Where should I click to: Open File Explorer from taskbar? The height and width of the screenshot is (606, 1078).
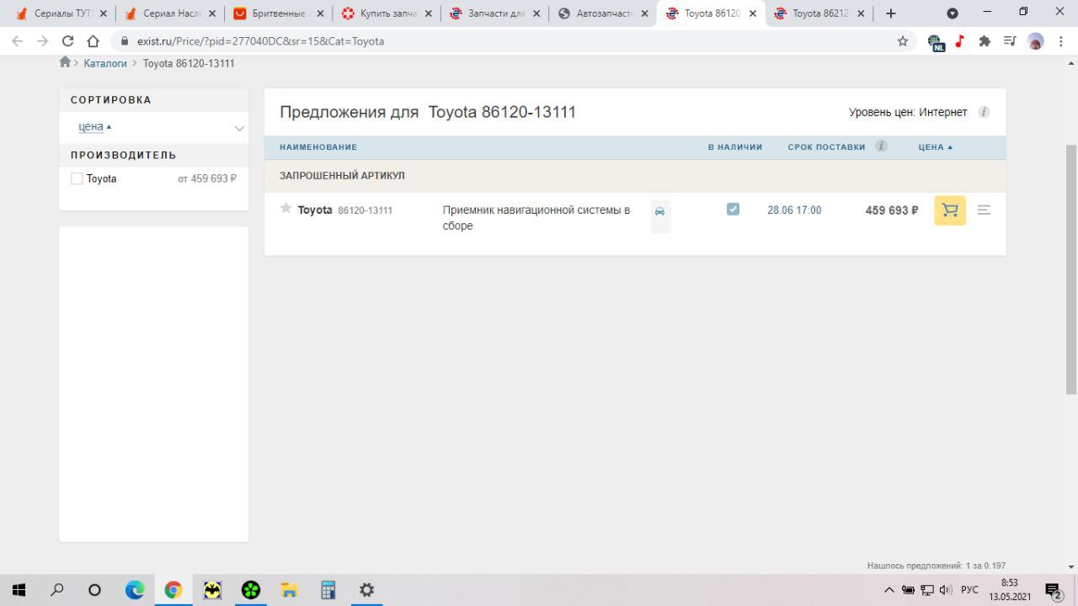(x=290, y=590)
